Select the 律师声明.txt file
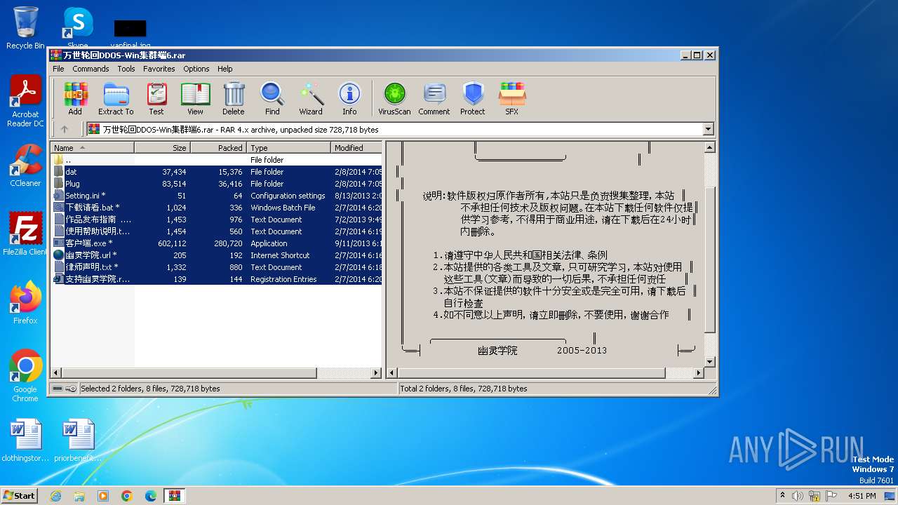This screenshot has height=505, width=898. coord(217,267)
